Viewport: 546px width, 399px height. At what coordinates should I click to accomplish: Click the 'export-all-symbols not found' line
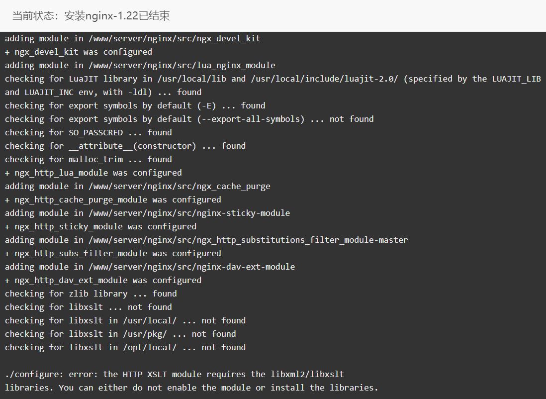(x=189, y=119)
